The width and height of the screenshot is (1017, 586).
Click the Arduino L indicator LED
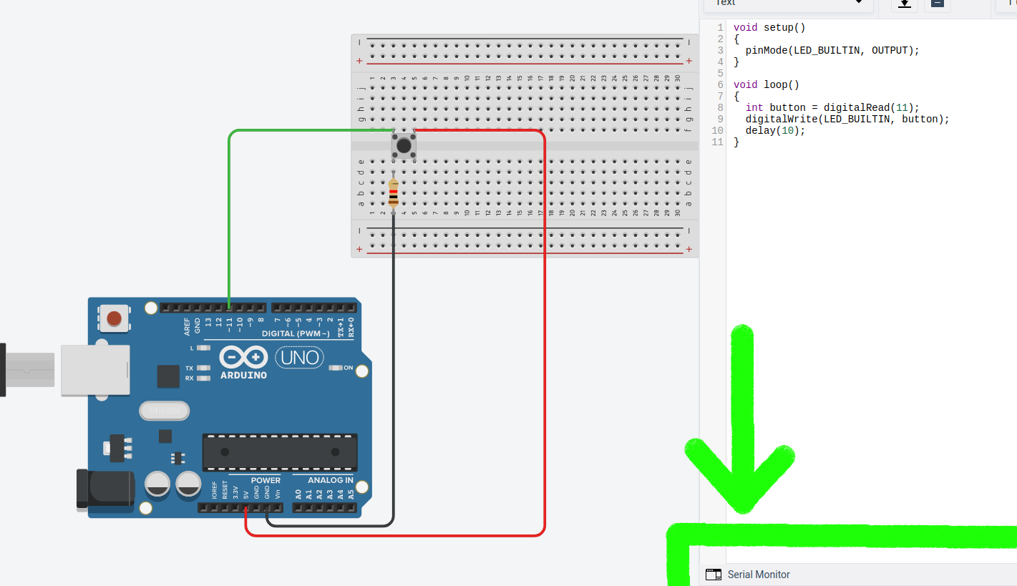(203, 348)
